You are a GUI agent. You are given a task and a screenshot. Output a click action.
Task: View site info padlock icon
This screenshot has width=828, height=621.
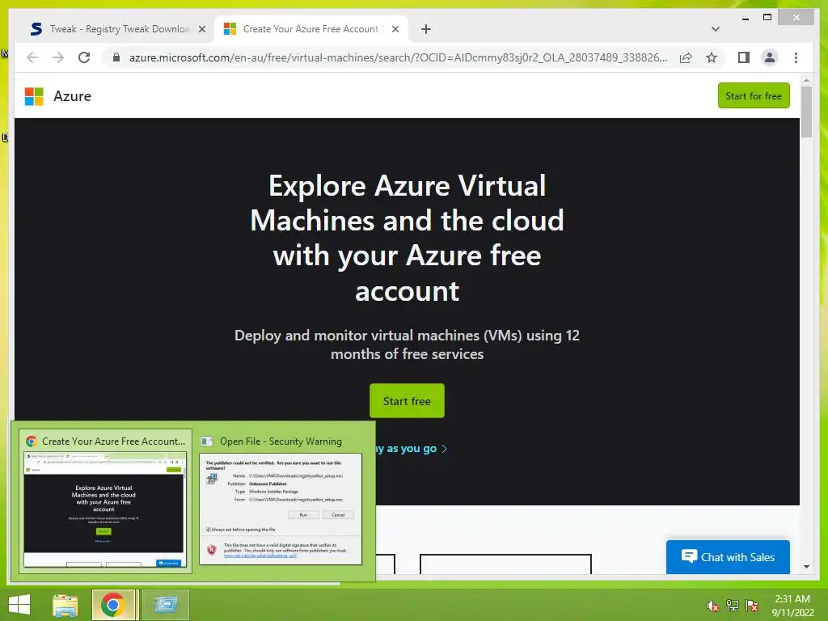coord(116,57)
